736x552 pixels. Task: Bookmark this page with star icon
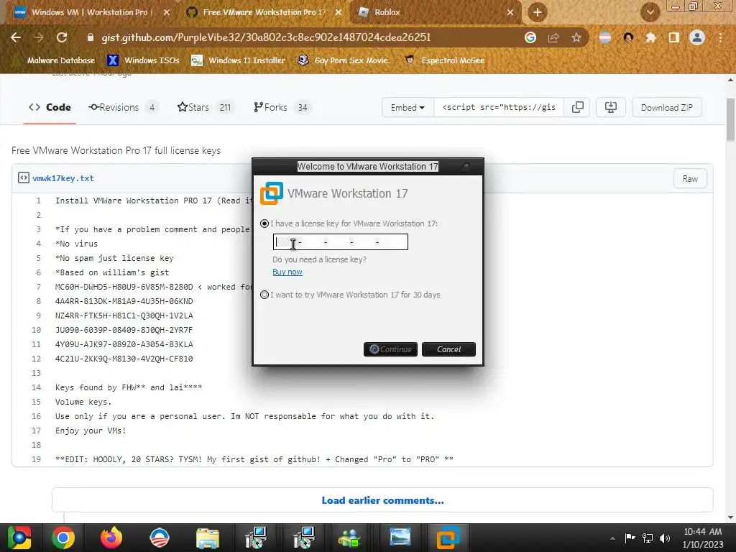576,37
